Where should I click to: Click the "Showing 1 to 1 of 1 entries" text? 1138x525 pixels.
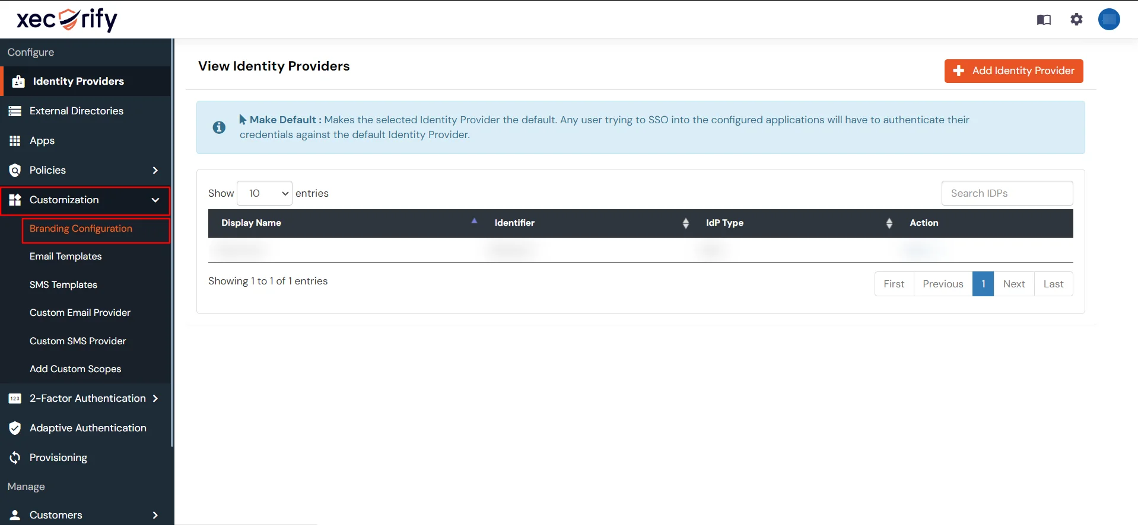268,281
